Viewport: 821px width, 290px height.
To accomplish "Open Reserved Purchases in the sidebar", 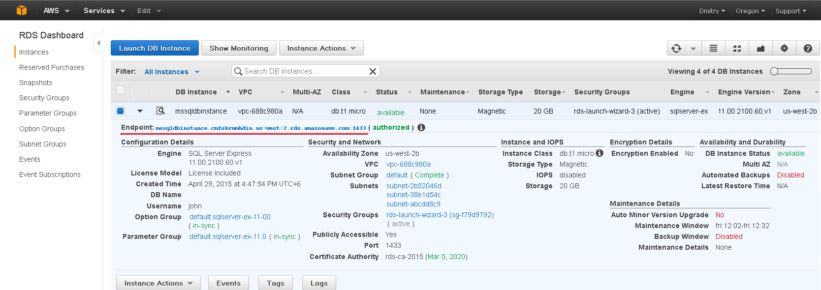I will click(x=52, y=67).
